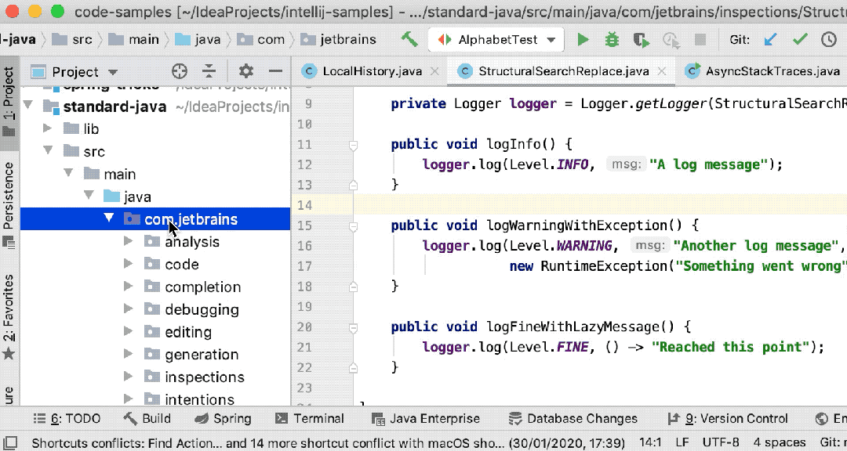Click the Git commit checkmark icon
Screen dimensions: 847x451
pos(800,39)
